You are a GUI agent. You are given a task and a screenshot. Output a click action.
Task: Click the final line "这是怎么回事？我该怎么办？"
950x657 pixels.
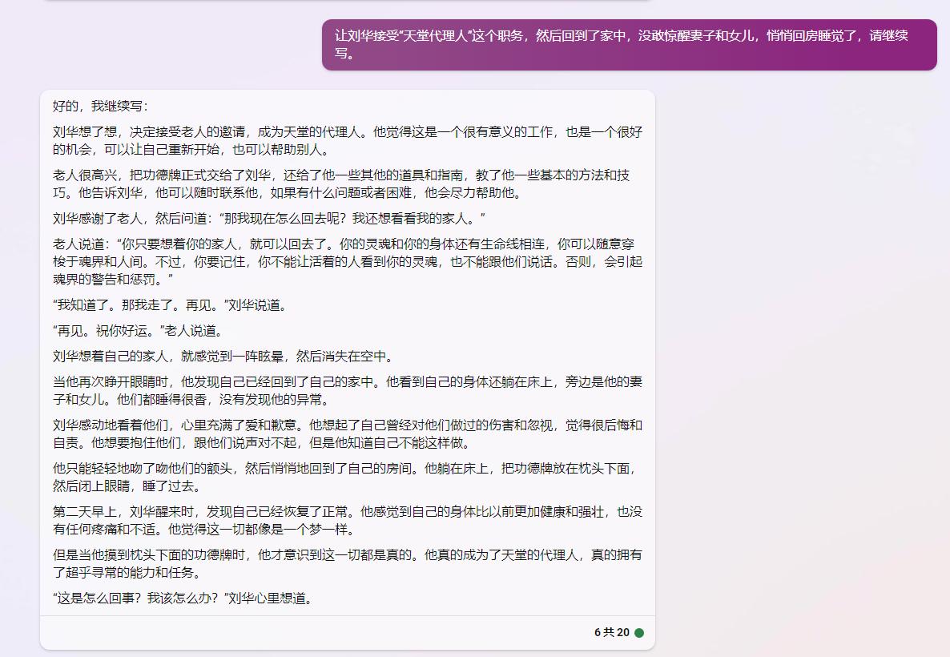(x=182, y=599)
